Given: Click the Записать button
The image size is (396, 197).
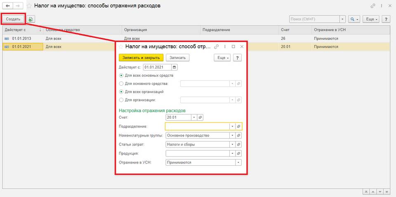Looking at the screenshot, I should pyautogui.click(x=177, y=58).
